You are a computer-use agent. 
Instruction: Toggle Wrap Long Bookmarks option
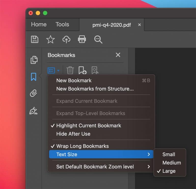pyautogui.click(x=101, y=146)
